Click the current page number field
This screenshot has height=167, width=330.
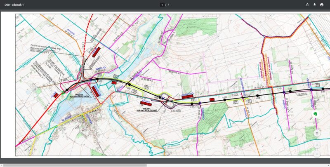pyautogui.click(x=162, y=5)
